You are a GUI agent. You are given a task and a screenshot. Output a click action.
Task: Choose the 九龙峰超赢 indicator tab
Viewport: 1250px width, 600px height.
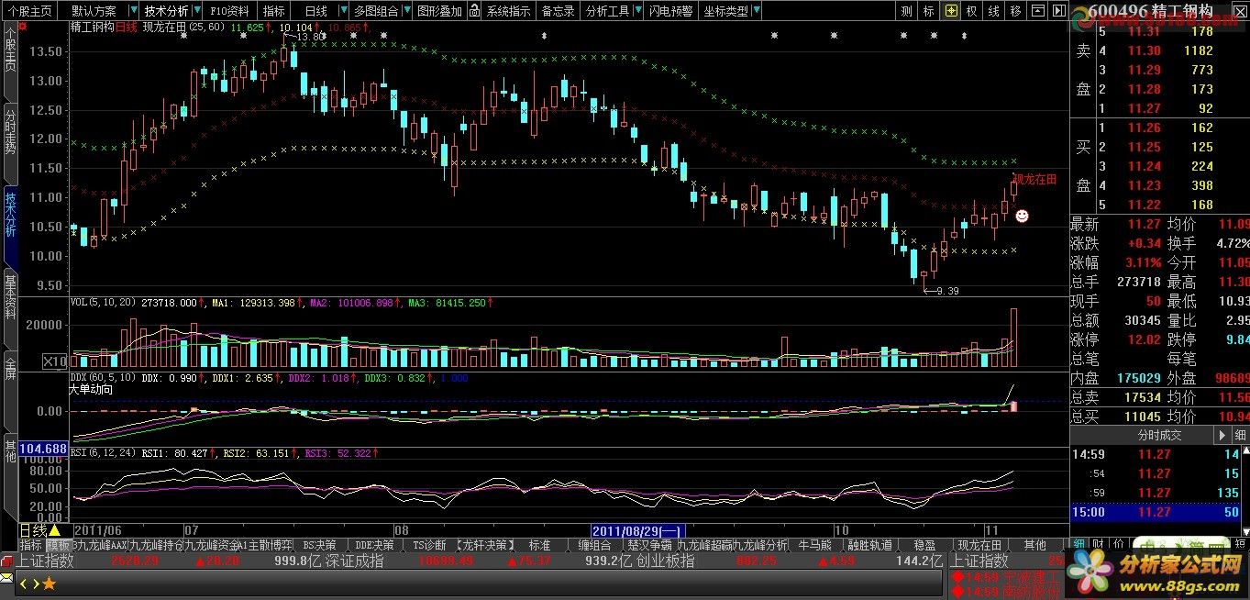point(704,545)
